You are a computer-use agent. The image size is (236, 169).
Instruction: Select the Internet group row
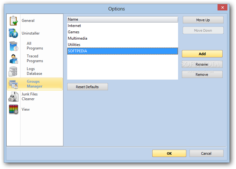[x=123, y=26]
